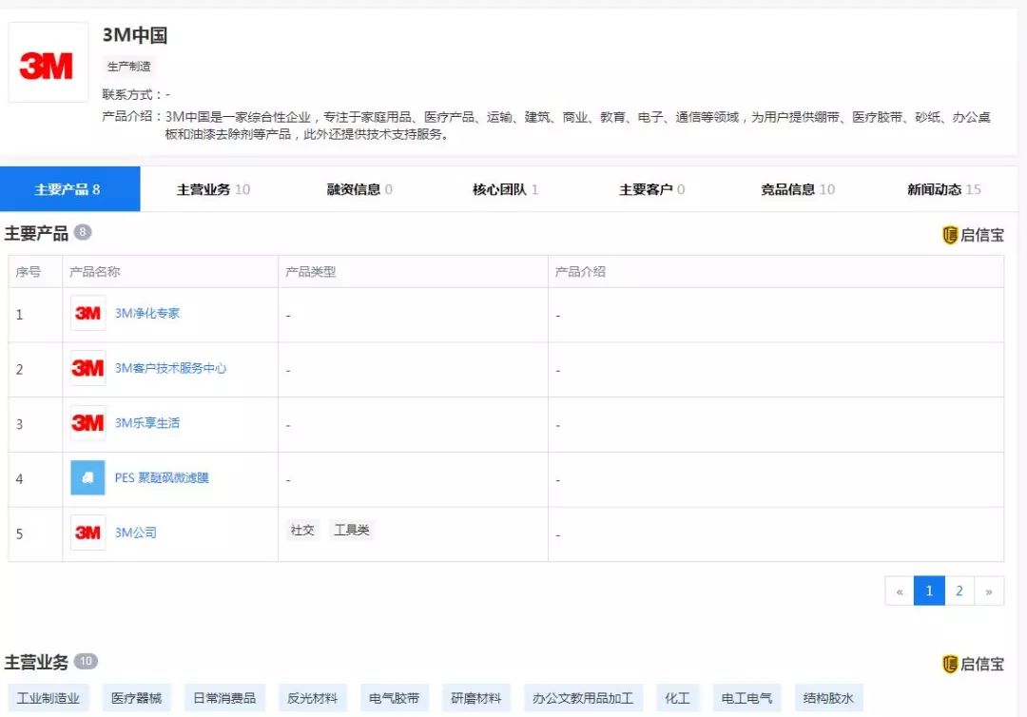Image resolution: width=1027 pixels, height=717 pixels.
Task: Choose the 结构胶水 business tag
Action: point(828,698)
